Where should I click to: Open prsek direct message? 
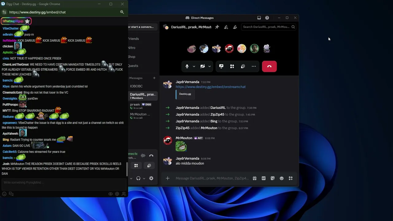(x=143, y=106)
